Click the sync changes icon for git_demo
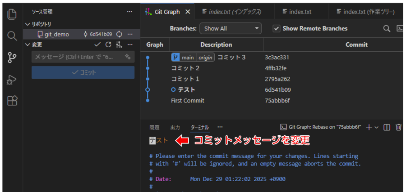This screenshot has height=192, width=406. [120, 34]
